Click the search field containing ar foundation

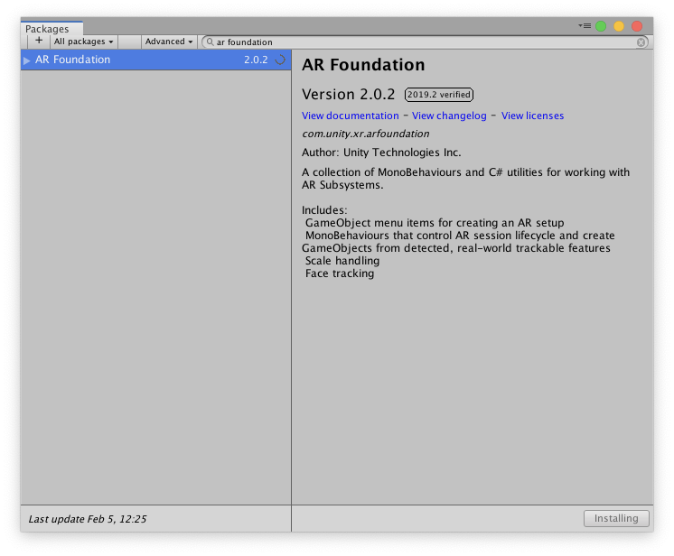point(425,42)
